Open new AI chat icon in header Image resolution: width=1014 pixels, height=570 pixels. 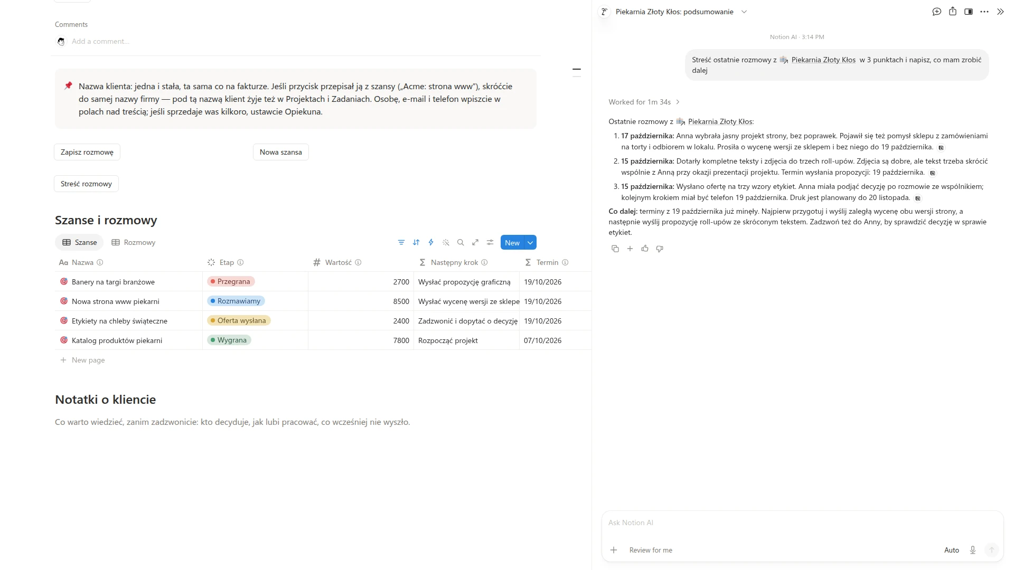pyautogui.click(x=936, y=12)
